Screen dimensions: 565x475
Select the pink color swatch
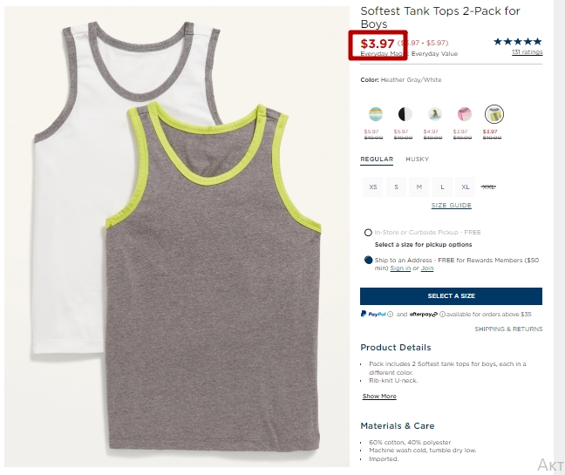click(x=465, y=114)
